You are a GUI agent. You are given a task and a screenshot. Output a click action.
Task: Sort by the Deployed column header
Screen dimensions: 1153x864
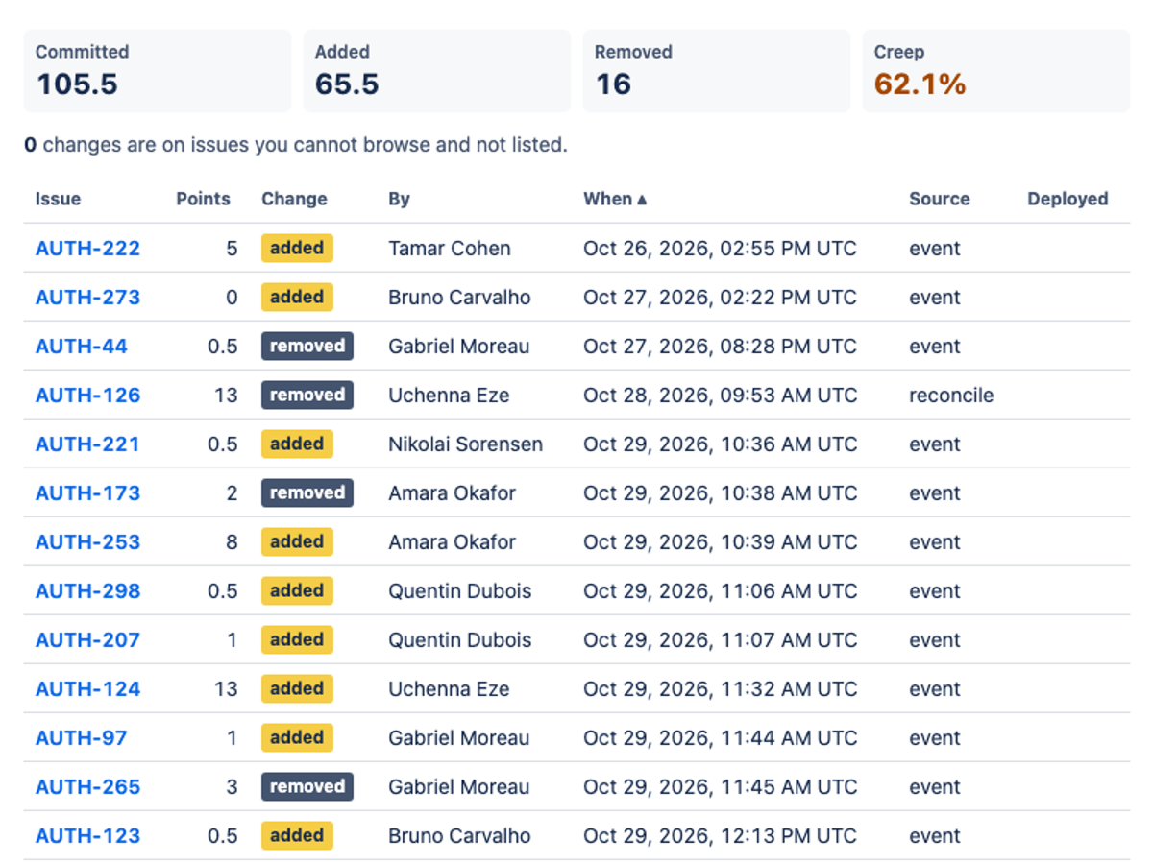tap(1067, 199)
